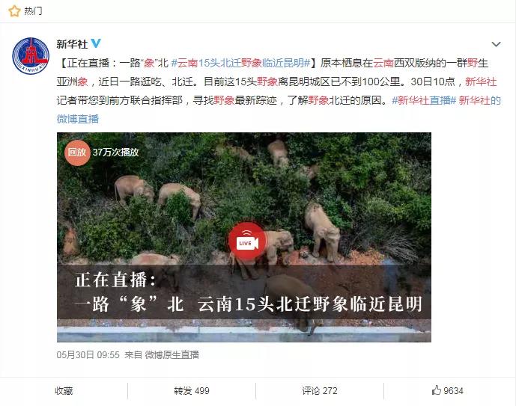The height and width of the screenshot is (406, 516).
Task: Open the Xinhua avatar logo
Action: pos(31,56)
